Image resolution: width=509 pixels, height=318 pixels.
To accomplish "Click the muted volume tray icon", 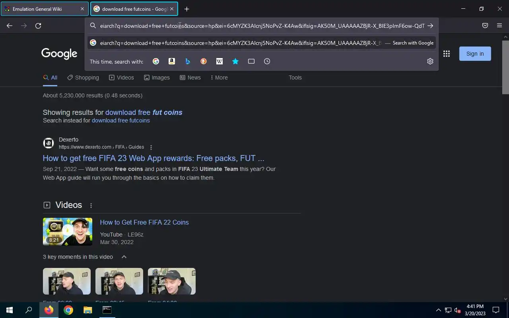I will [x=458, y=310].
